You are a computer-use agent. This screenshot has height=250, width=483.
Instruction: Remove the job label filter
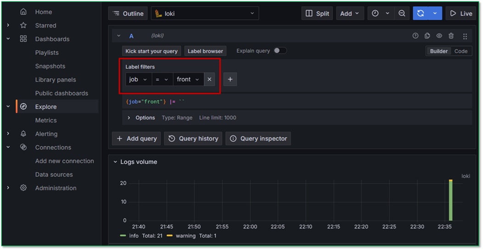[x=209, y=79]
